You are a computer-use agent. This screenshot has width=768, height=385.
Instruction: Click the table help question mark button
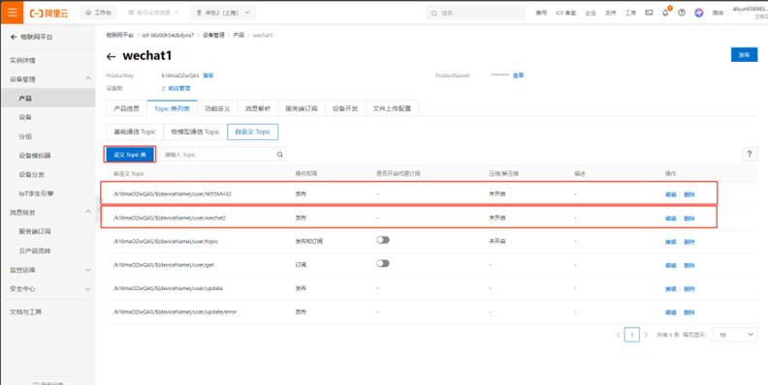[750, 155]
